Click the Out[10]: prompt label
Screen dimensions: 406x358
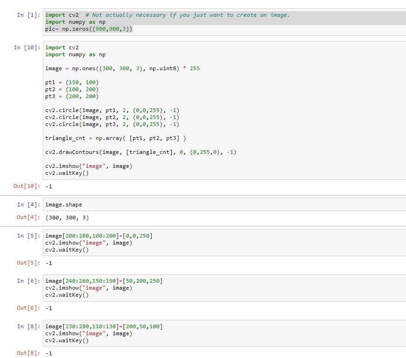[27, 186]
